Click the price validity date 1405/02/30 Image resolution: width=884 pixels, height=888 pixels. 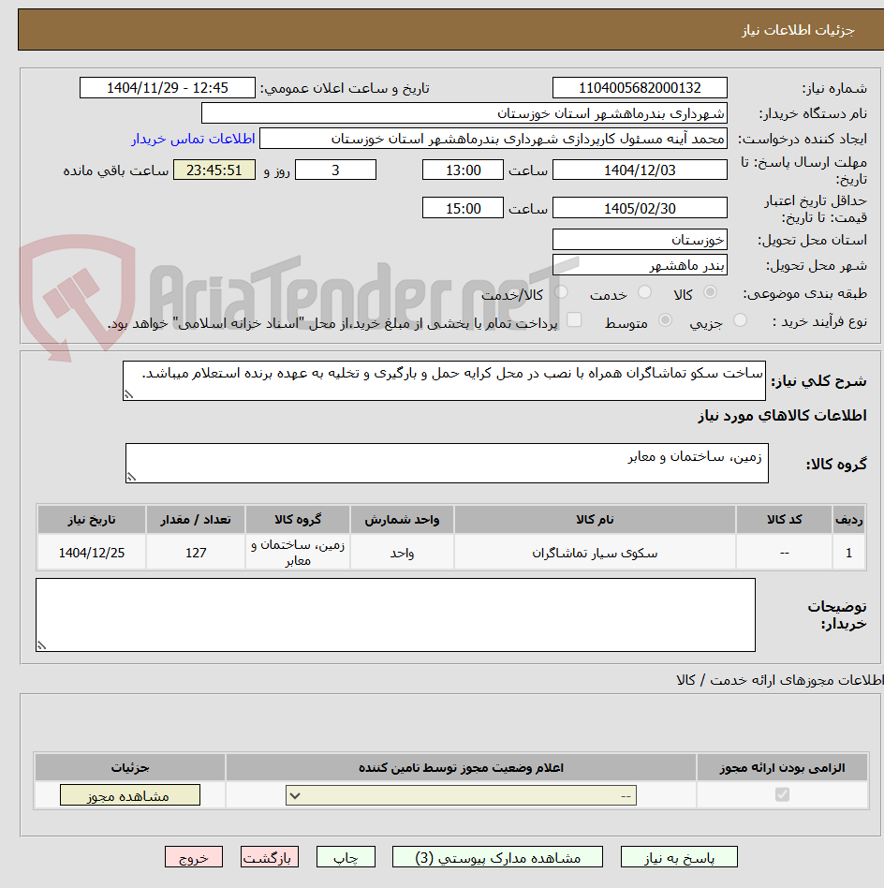pyautogui.click(x=640, y=208)
